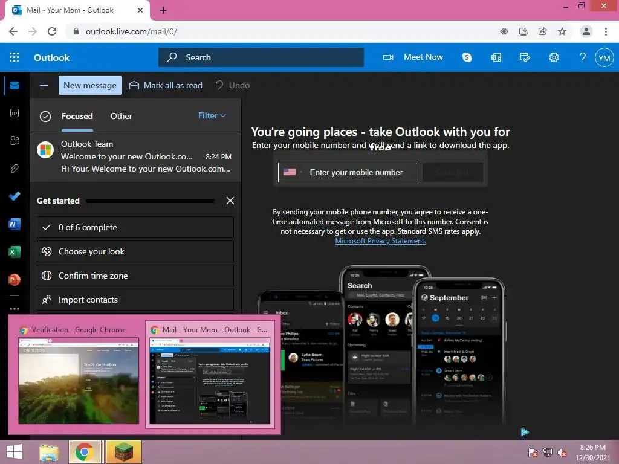Image resolution: width=619 pixels, height=464 pixels.
Task: Open the Office apps icon in header
Action: [496, 57]
